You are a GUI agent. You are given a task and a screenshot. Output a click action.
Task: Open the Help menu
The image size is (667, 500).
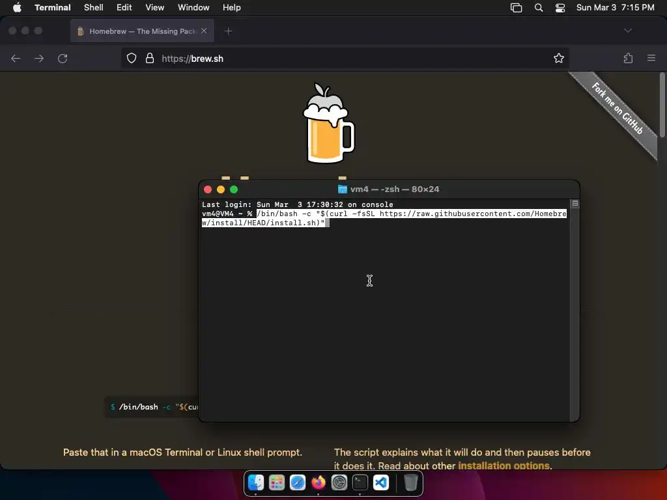point(232,8)
